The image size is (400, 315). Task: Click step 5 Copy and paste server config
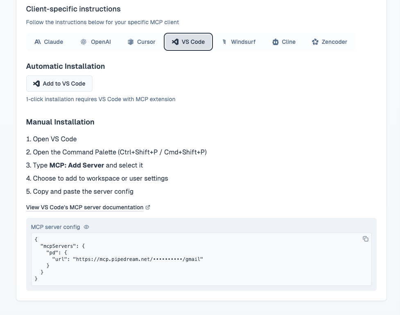79,191
